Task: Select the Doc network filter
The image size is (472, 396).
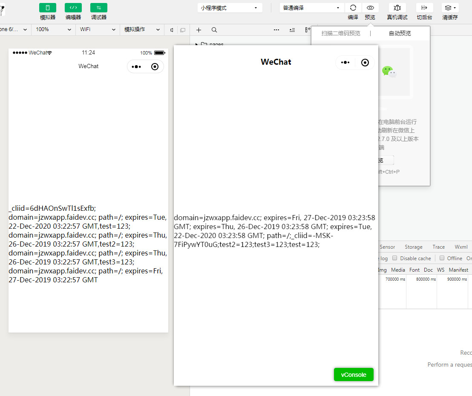Action: point(429,270)
